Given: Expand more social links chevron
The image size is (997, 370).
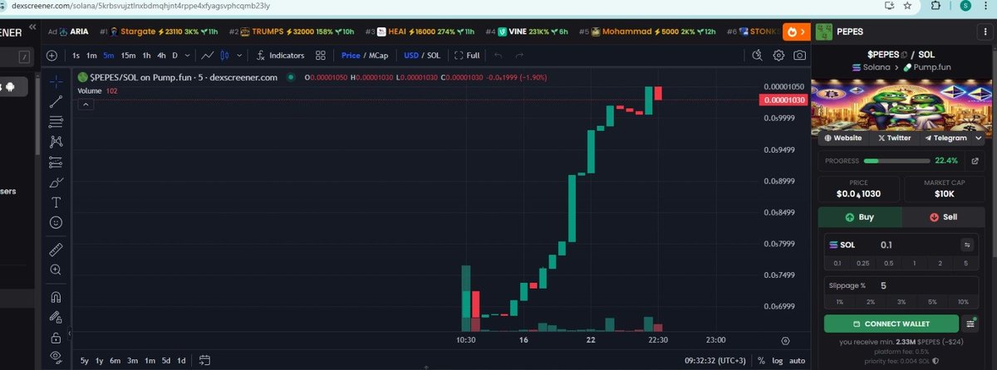Looking at the screenshot, I should (979, 138).
